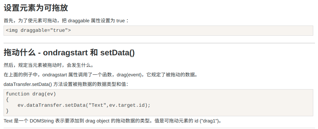Click the ev.dataTransfer.setData code line

84,105
